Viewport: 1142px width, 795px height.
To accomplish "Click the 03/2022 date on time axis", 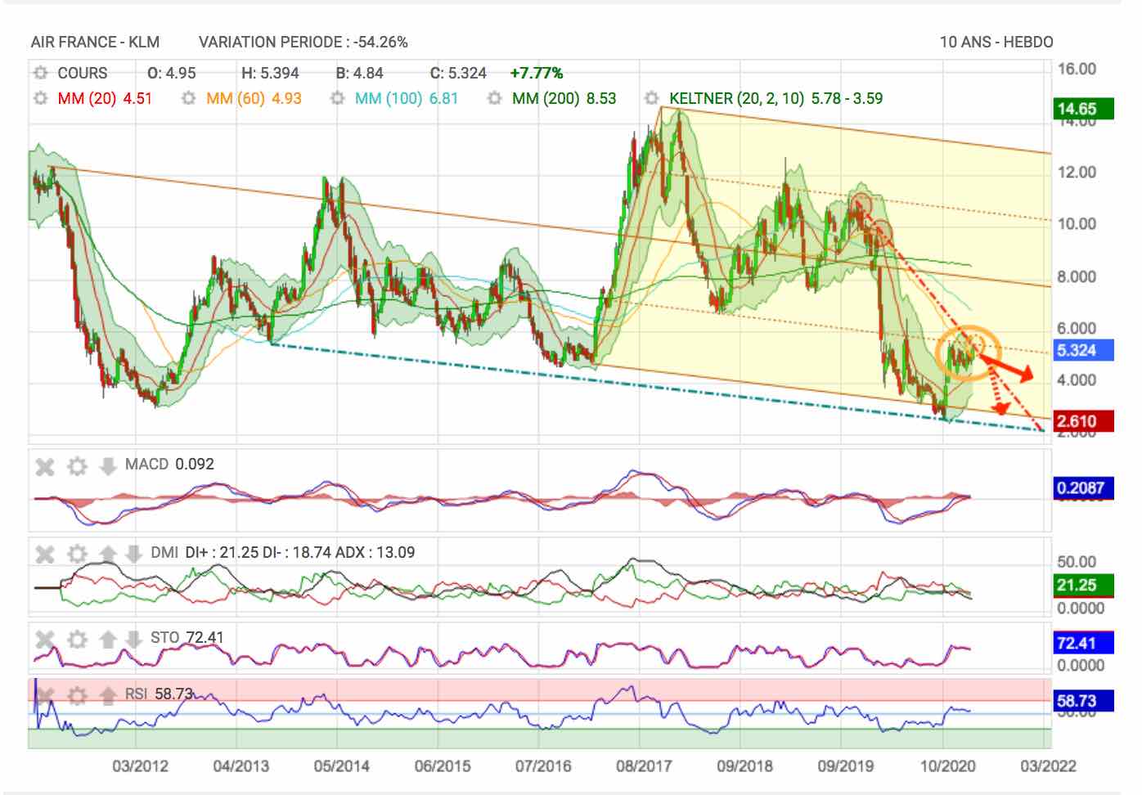I will [1048, 766].
